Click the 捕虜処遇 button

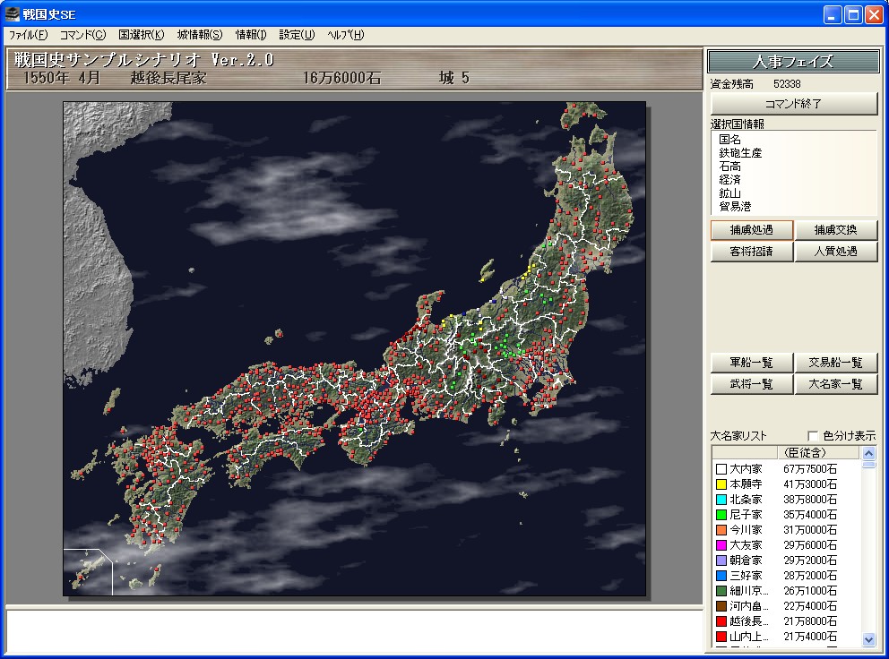(x=751, y=230)
